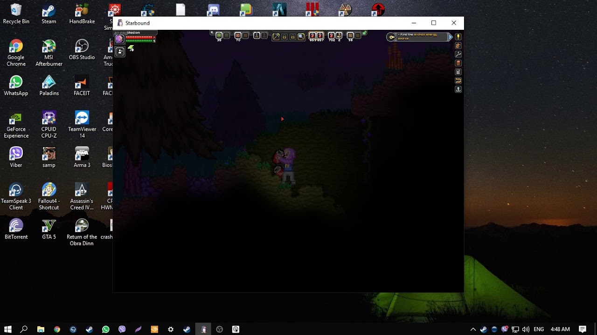Open HandBrake desktop shortcut

pos(82,14)
